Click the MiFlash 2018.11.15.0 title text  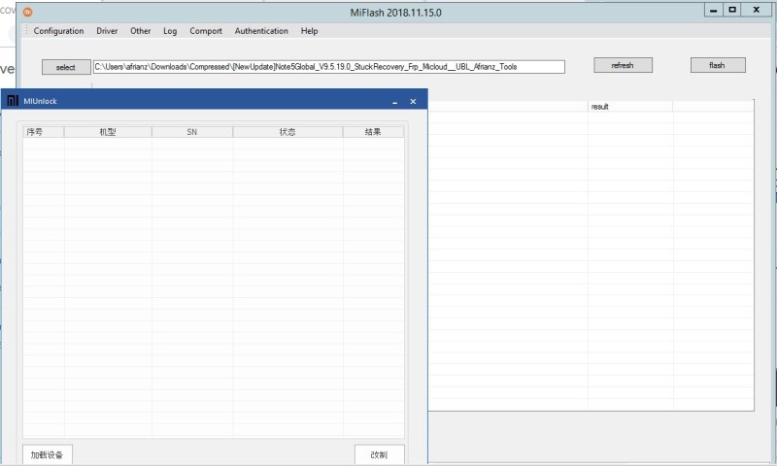pos(395,13)
